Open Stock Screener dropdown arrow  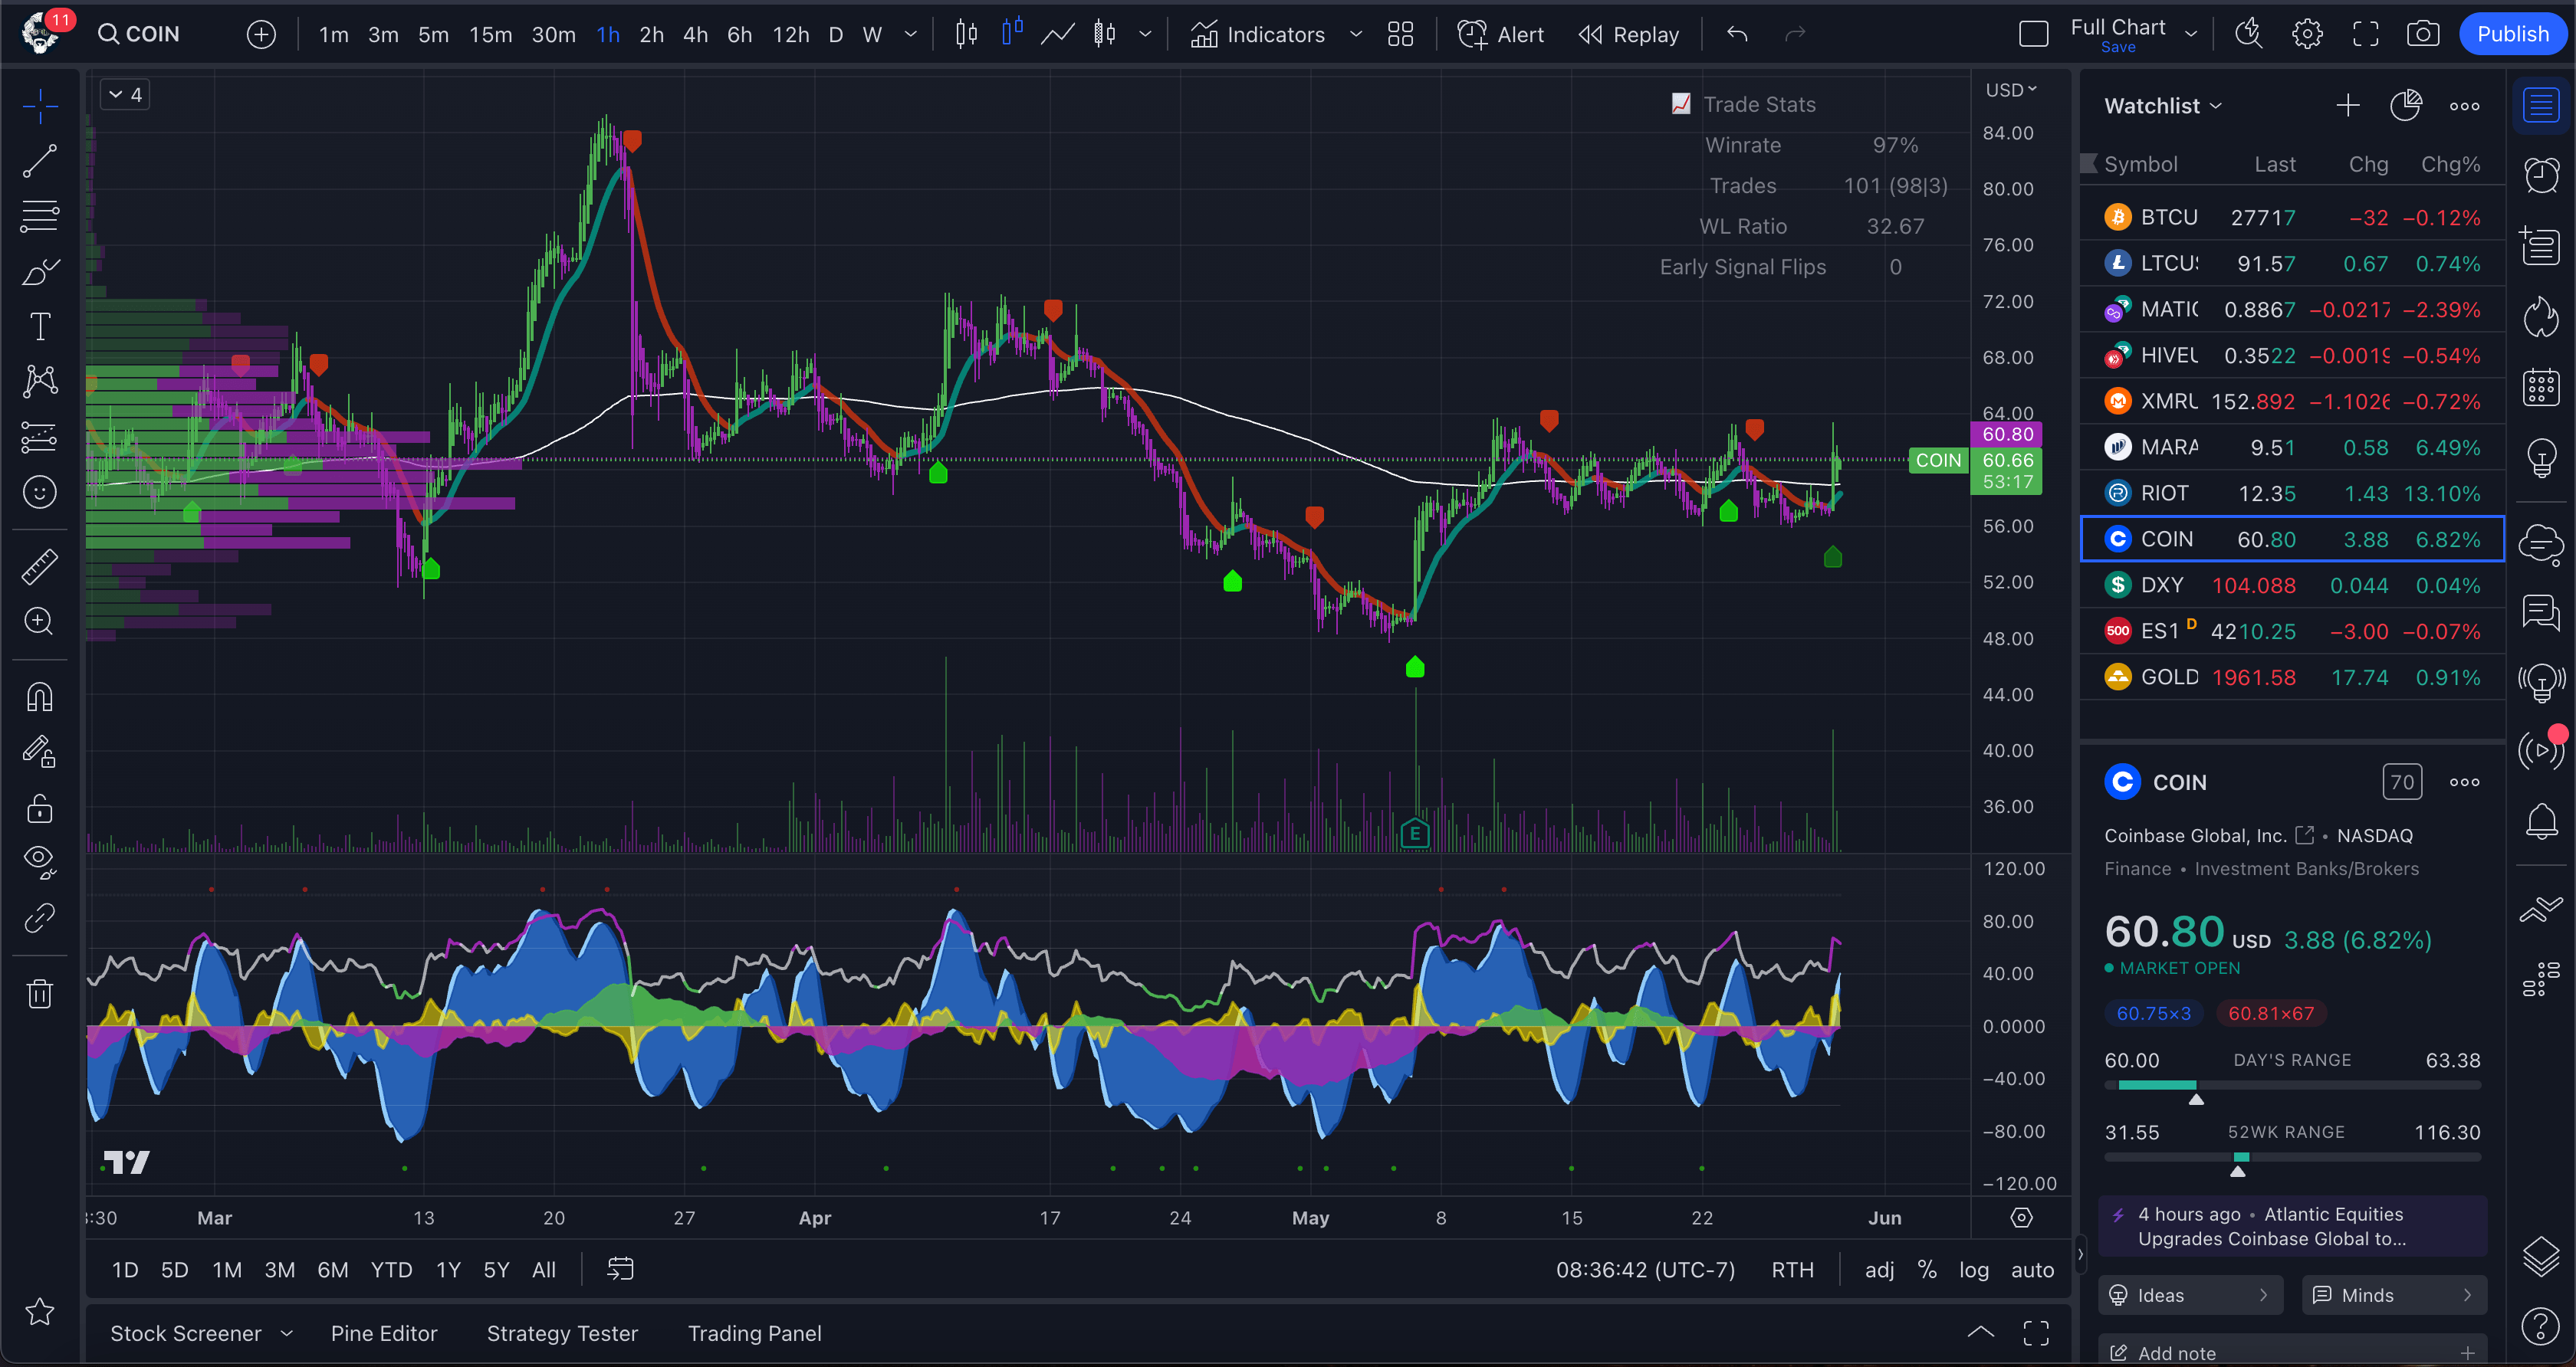click(288, 1333)
